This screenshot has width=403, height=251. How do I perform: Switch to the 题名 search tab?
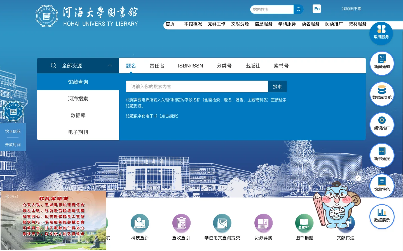click(x=131, y=66)
